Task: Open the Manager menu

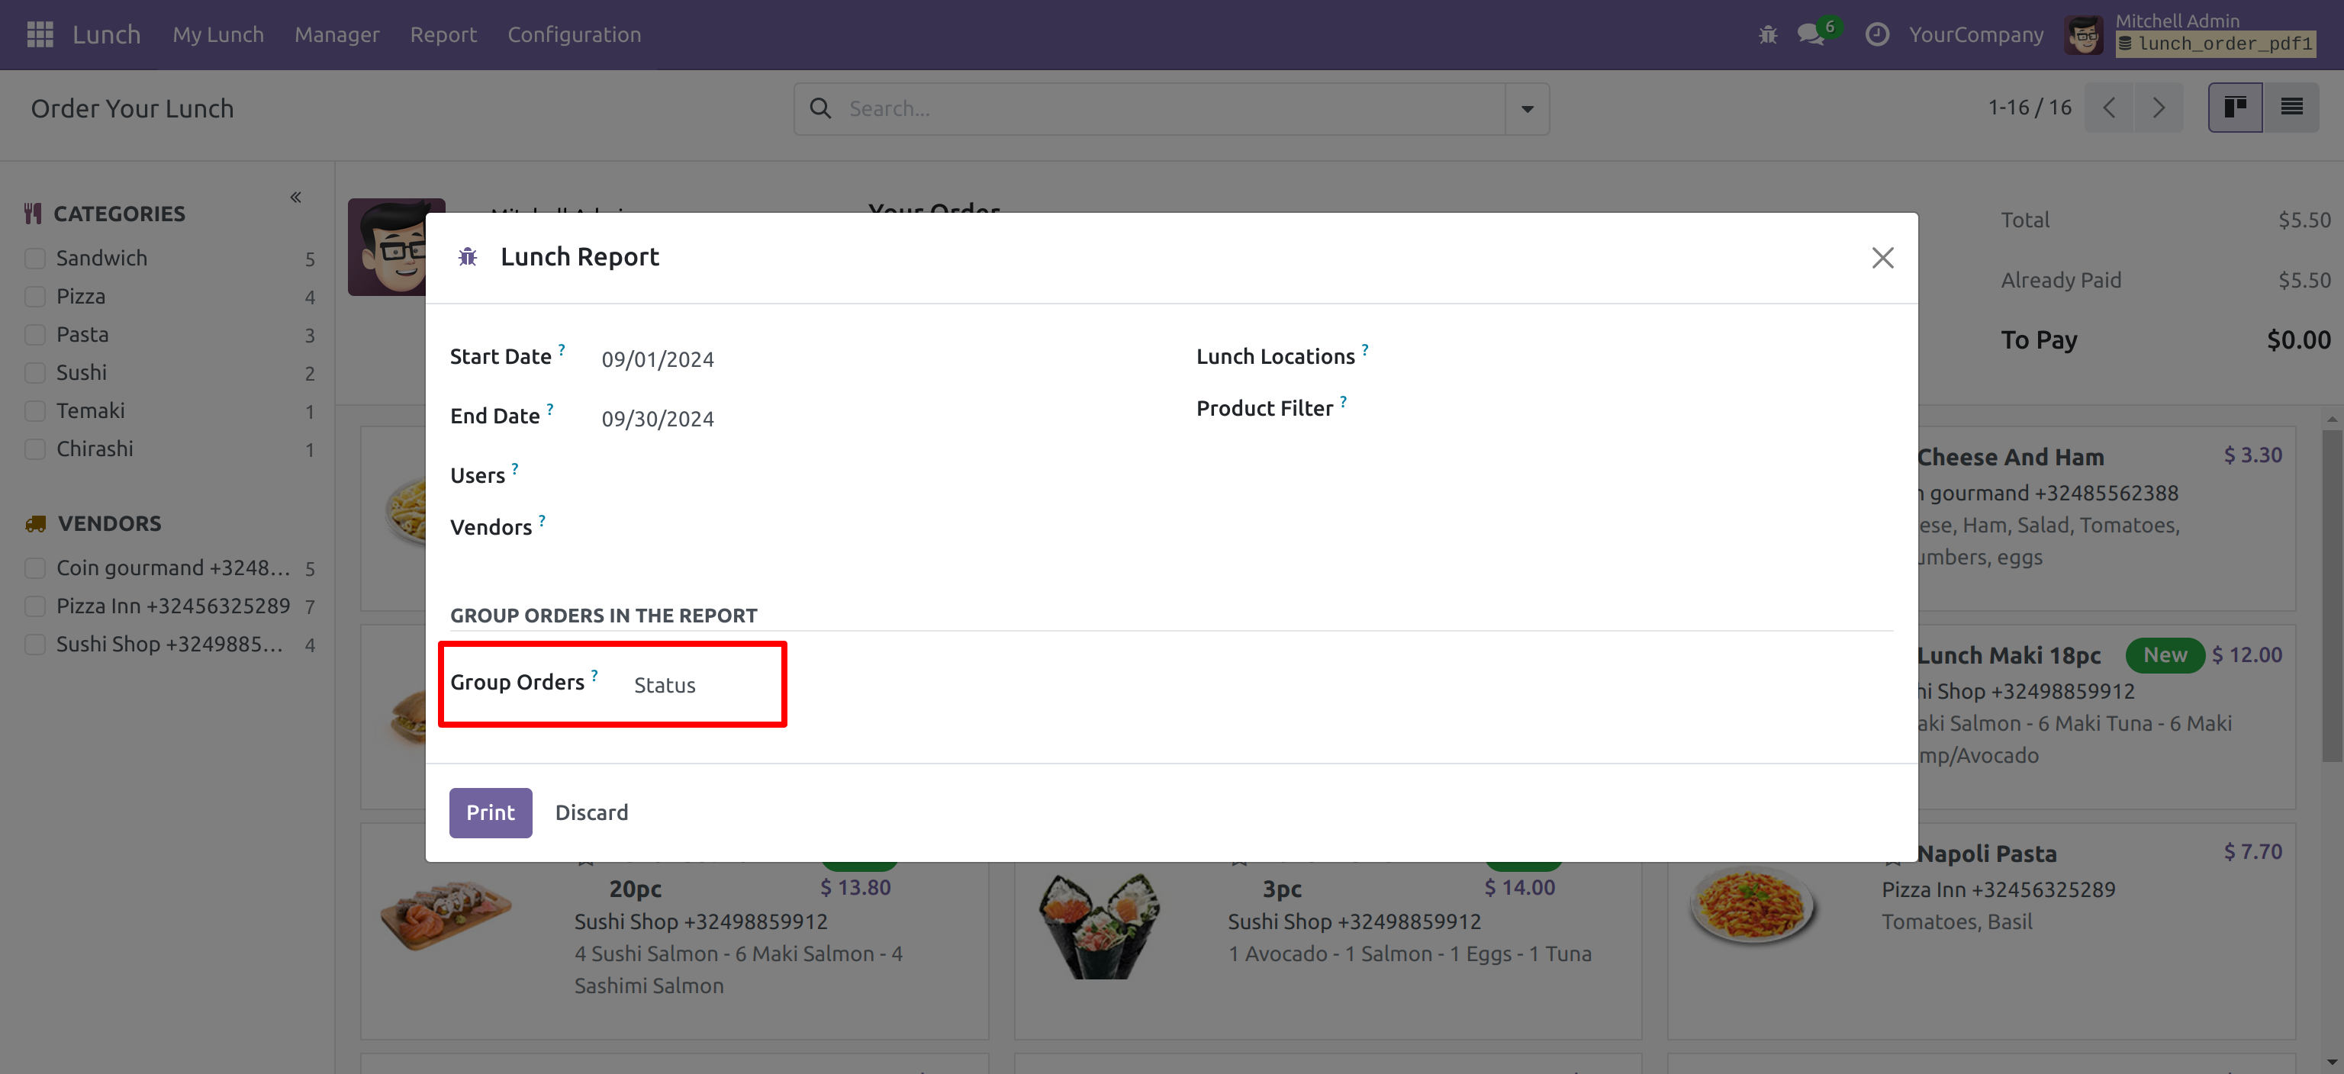Action: 336,34
